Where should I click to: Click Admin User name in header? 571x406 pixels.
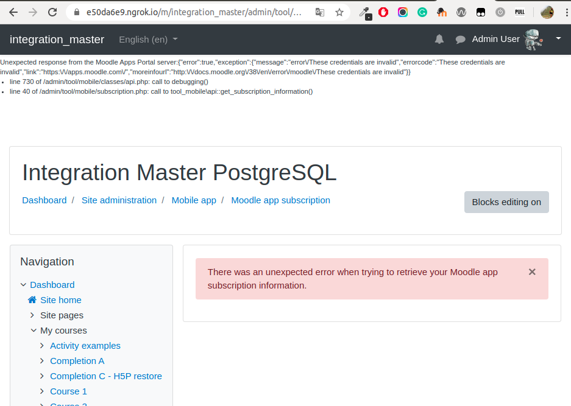click(495, 39)
